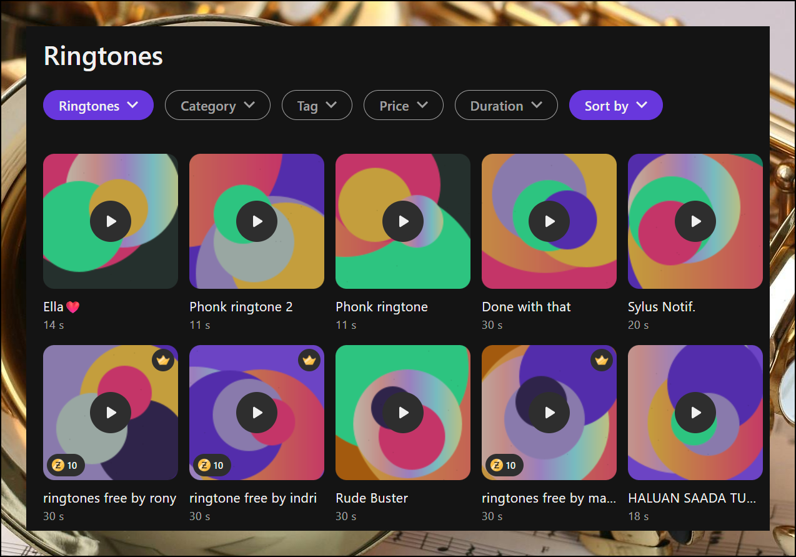Open the Sylus Notif. title link
796x557 pixels.
662,307
